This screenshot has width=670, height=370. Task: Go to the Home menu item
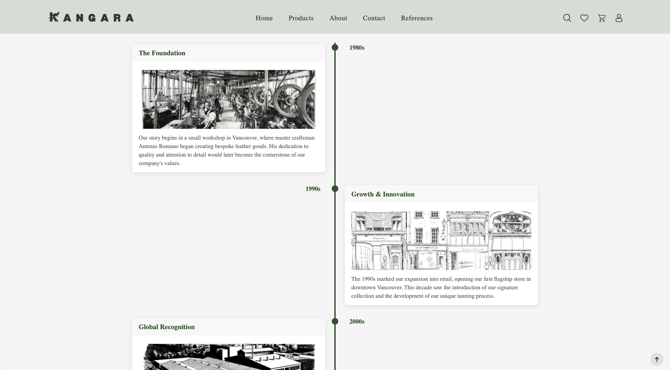[264, 18]
